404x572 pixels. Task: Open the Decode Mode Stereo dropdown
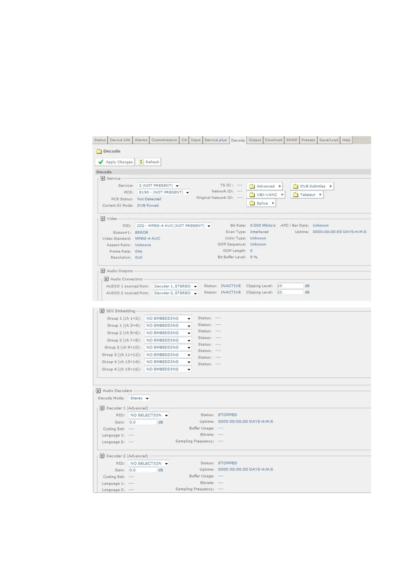point(139,398)
